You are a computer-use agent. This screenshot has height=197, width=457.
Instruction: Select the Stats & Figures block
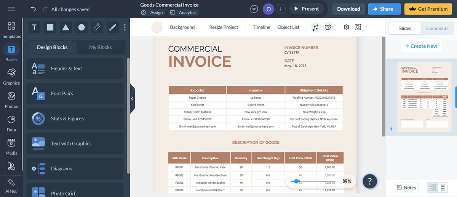76,119
